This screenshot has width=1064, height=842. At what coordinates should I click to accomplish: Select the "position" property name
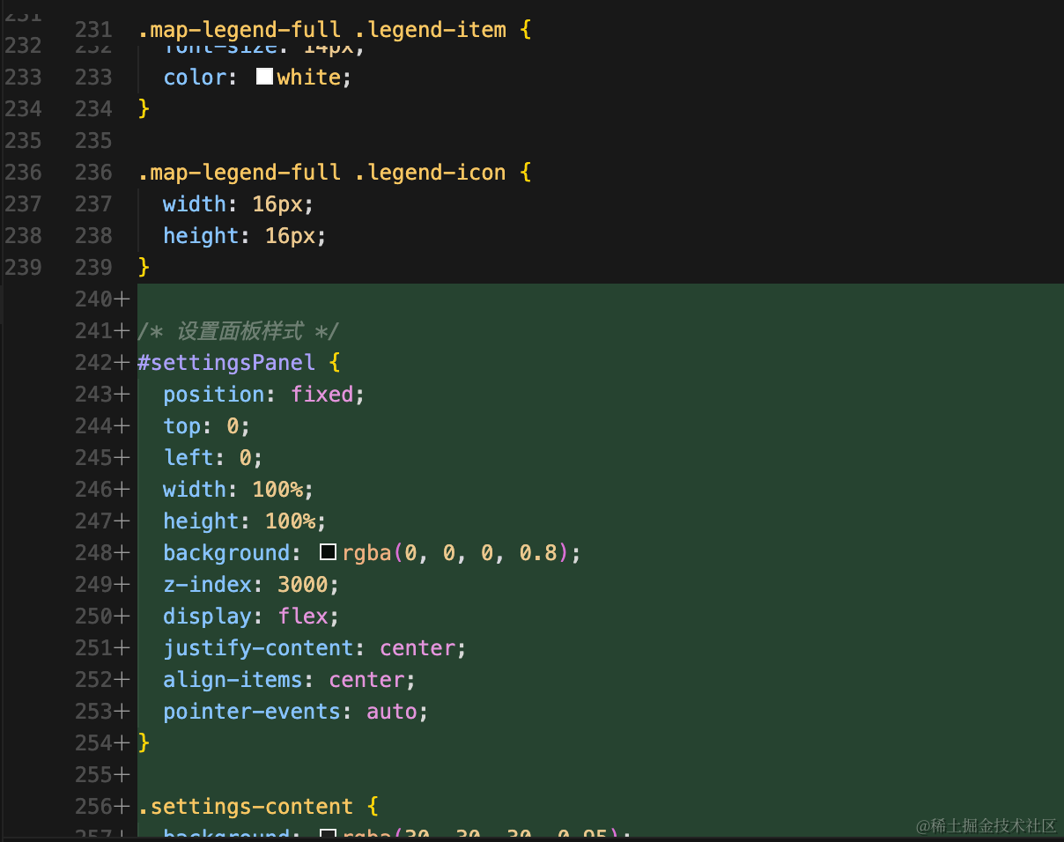point(213,394)
